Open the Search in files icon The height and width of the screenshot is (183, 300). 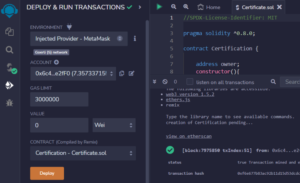9,50
